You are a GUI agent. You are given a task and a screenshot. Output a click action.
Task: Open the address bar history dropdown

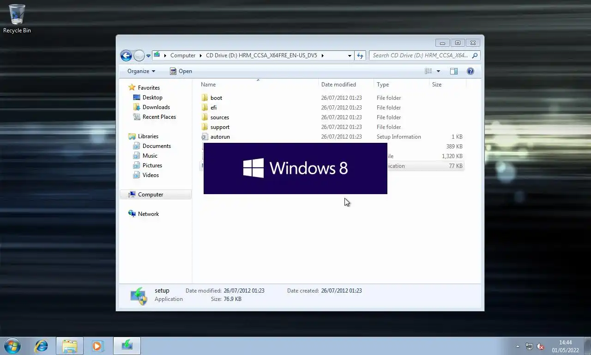coord(350,55)
